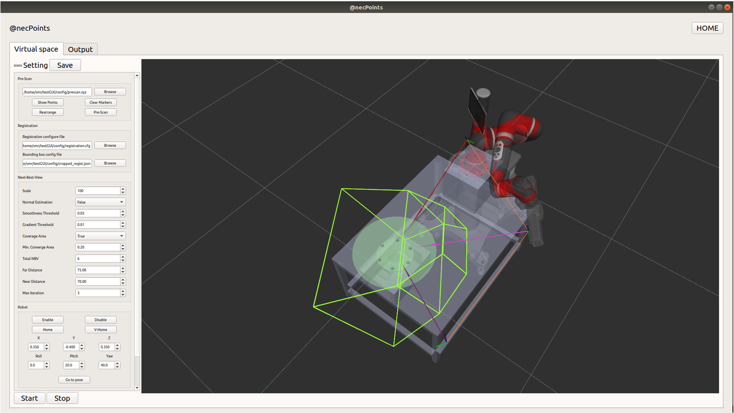Click Go to pose

click(x=74, y=379)
